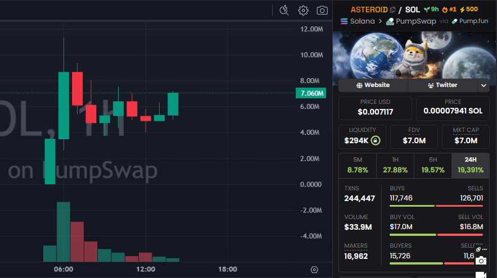Open the chart quick search icon

(x=284, y=11)
